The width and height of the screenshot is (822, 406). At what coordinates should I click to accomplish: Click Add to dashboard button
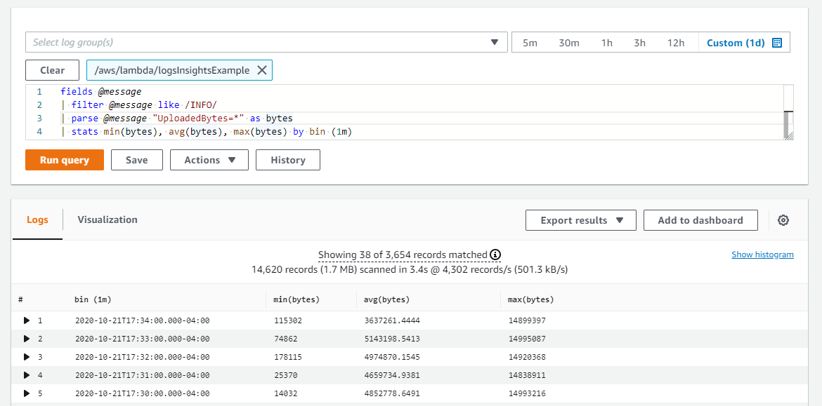tap(700, 220)
